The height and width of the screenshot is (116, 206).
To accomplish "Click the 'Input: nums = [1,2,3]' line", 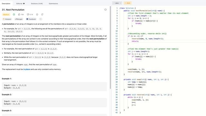I will click(15, 85).
